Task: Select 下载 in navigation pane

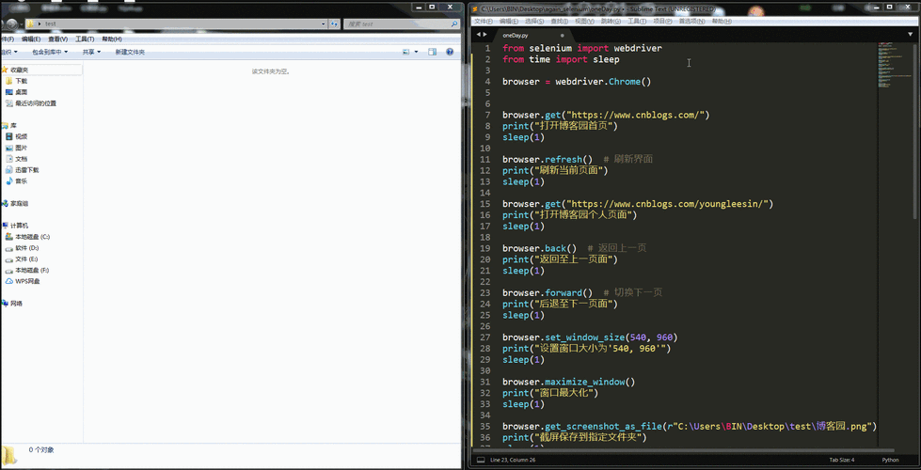Action: point(21,81)
